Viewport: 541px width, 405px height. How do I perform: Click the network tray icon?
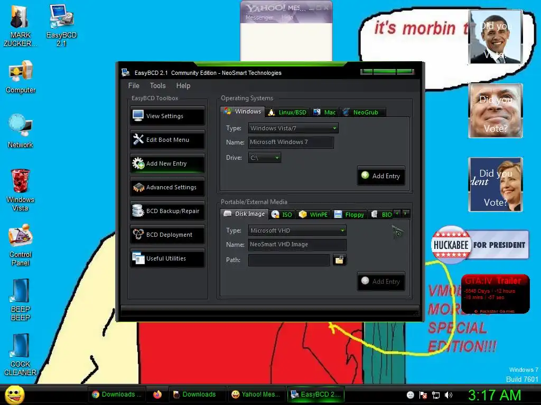pos(436,395)
